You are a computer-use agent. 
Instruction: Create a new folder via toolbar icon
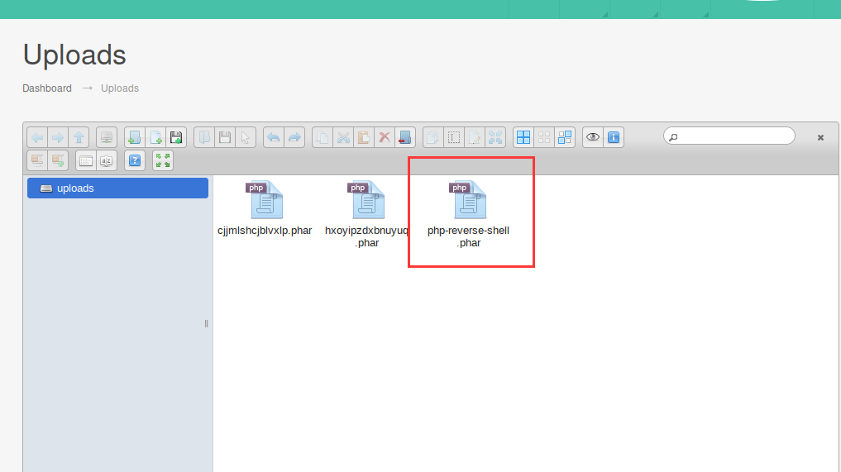point(135,137)
